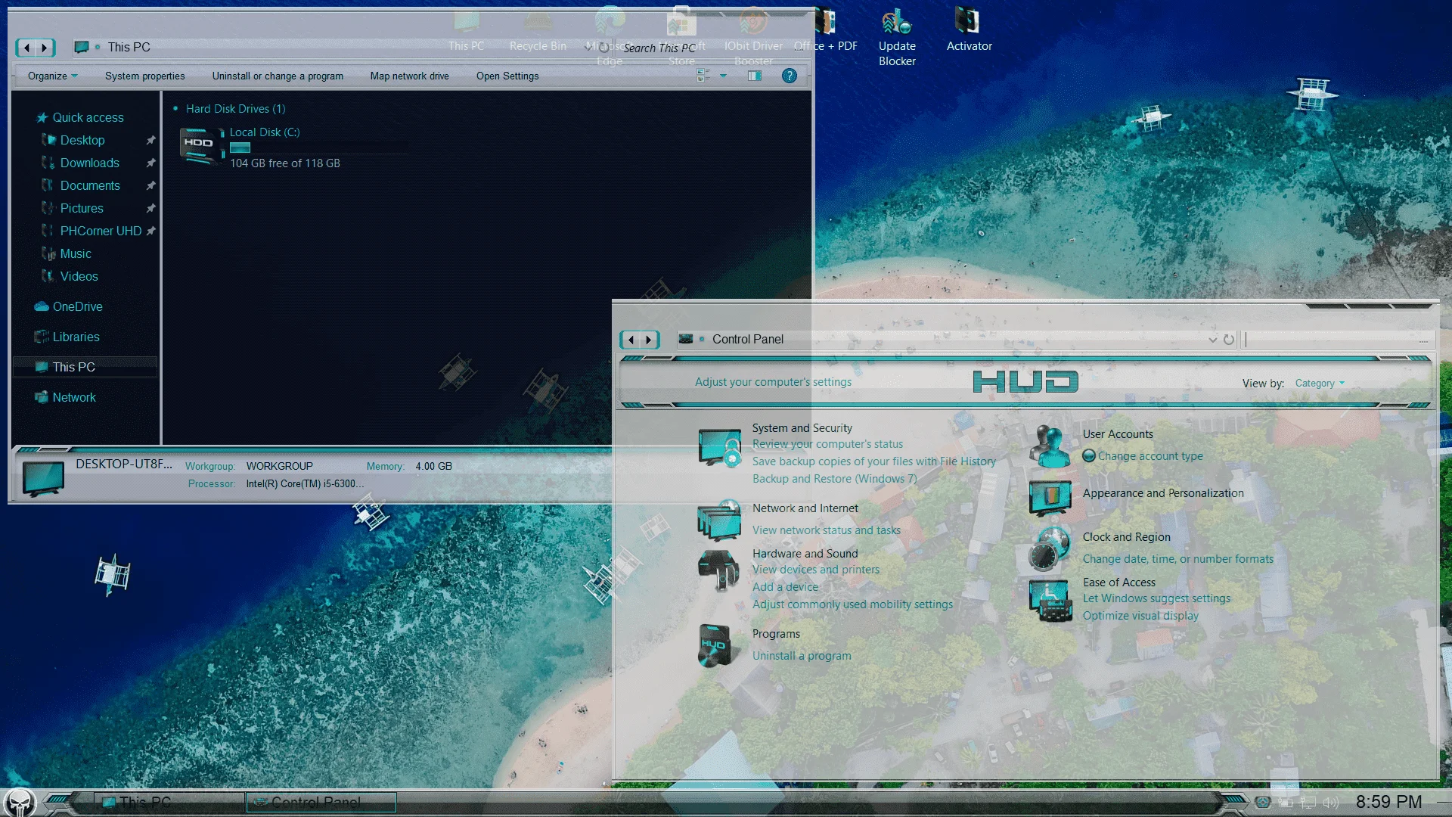Click Adjust commonly used mobility settings
Viewport: 1452px width, 817px height.
tap(852, 604)
